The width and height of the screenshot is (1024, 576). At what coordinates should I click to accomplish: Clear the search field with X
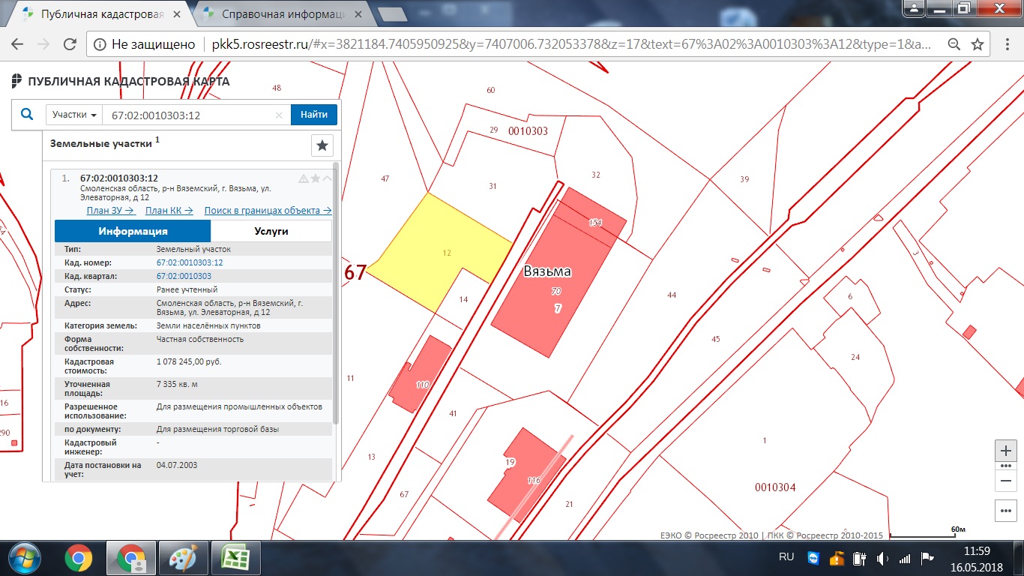[x=279, y=115]
